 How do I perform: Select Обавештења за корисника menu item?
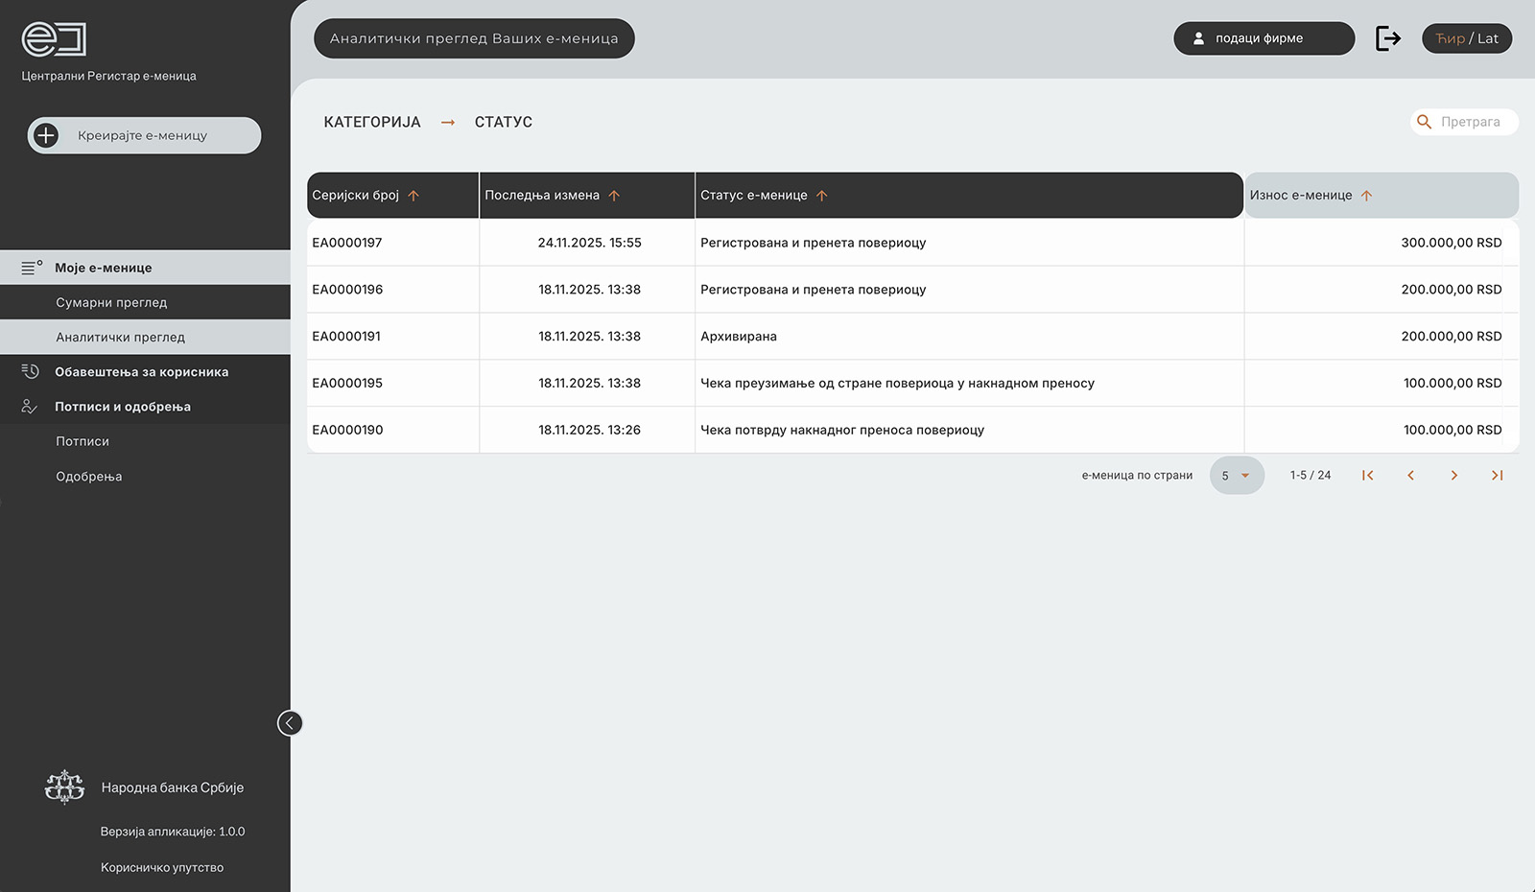click(141, 372)
